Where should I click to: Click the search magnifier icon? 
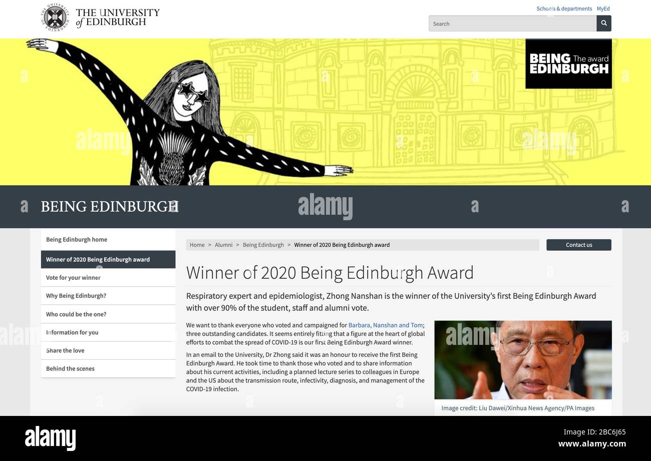604,23
